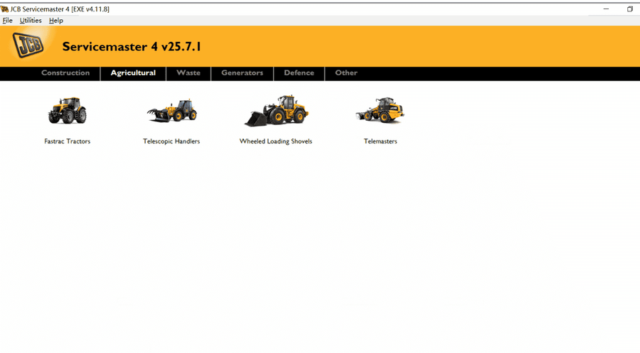Switch to the Defence tab
Screen dimensions: 640x353
(x=299, y=73)
